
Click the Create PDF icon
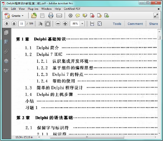pos(7,16)
